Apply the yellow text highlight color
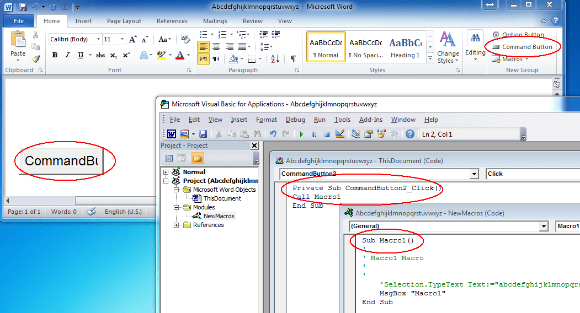The height and width of the screenshot is (313, 580). [x=161, y=55]
